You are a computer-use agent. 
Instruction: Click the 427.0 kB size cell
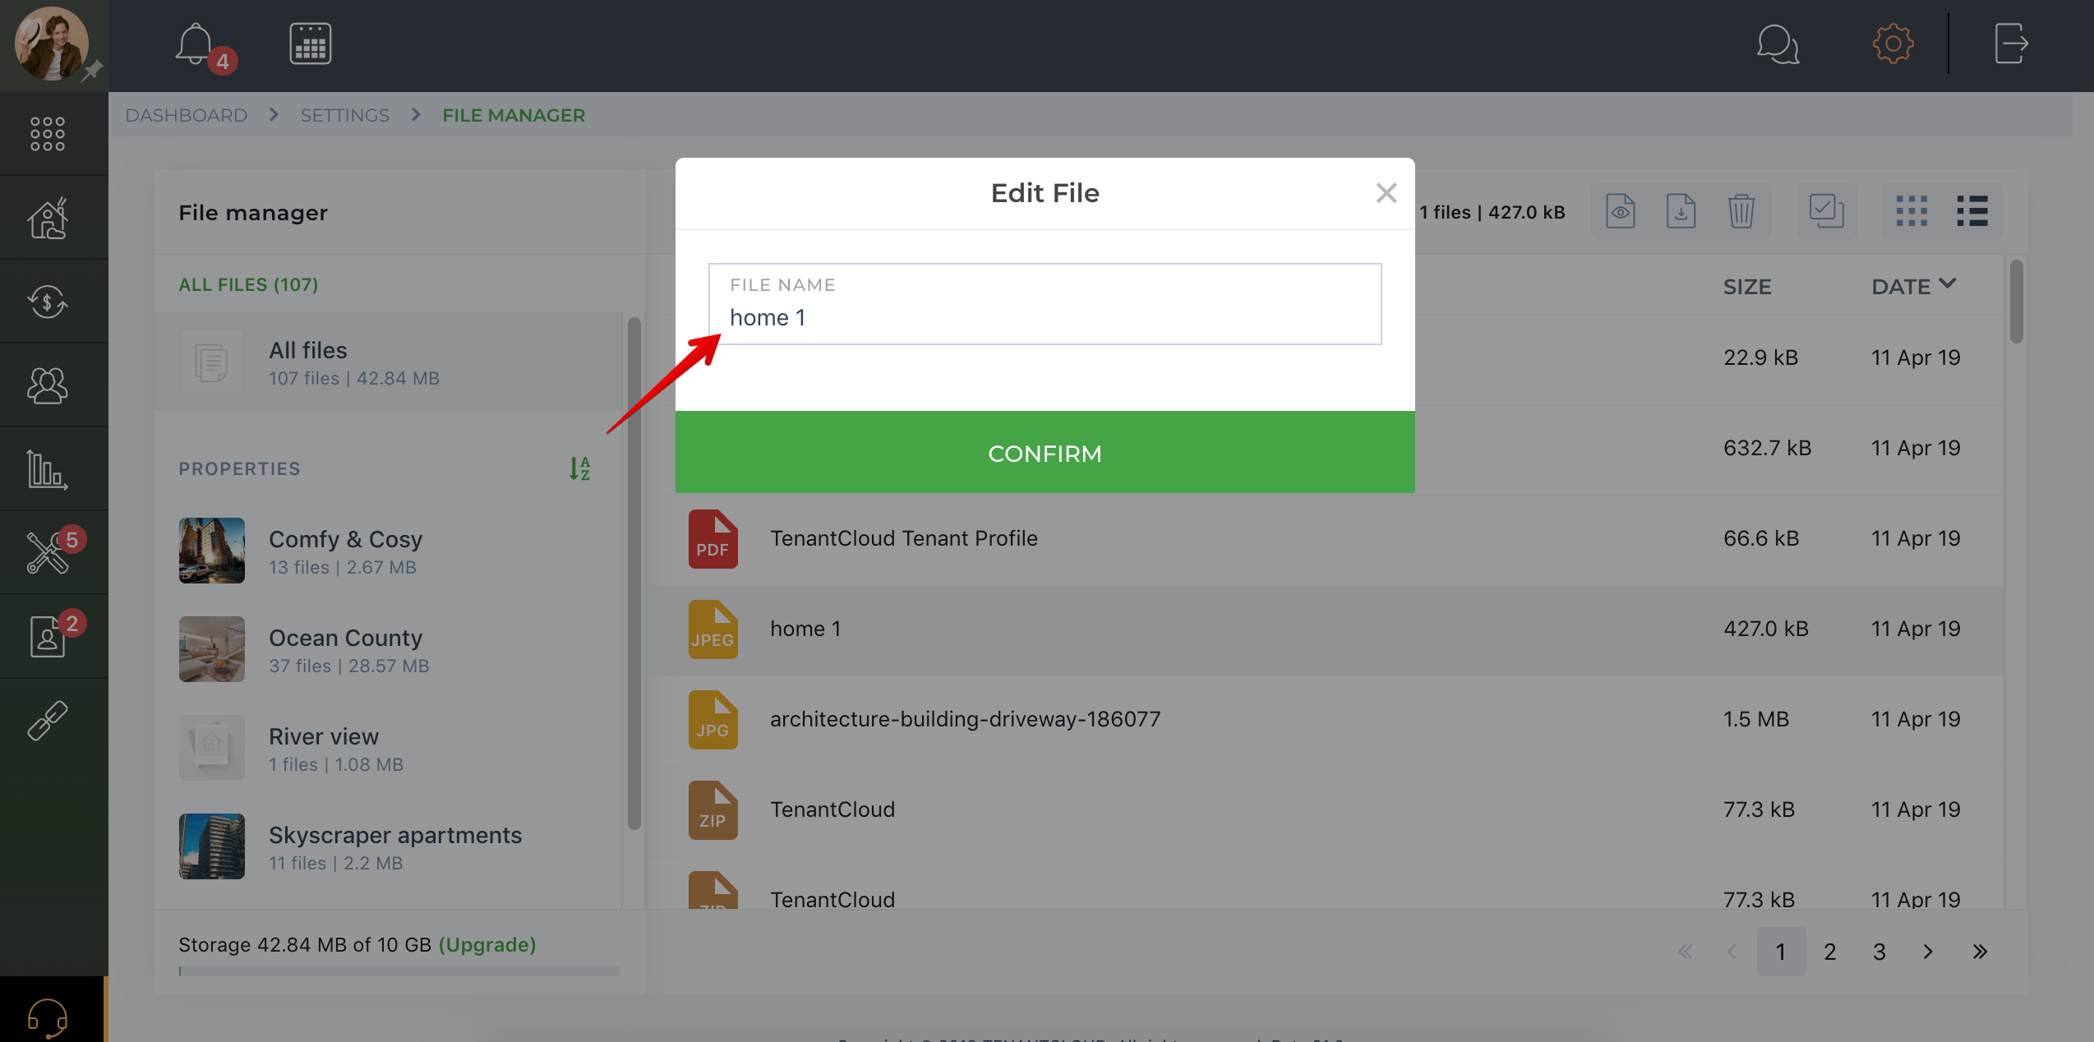click(1766, 629)
